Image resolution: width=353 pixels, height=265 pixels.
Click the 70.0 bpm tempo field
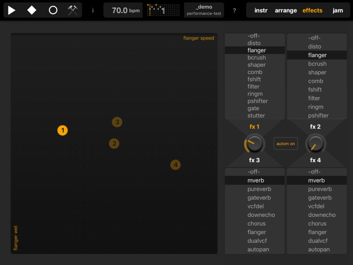(x=123, y=10)
